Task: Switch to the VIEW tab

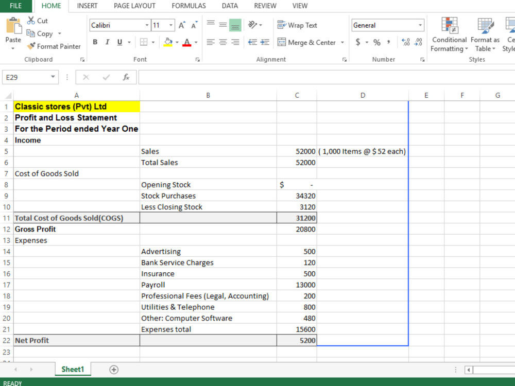Action: 300,6
